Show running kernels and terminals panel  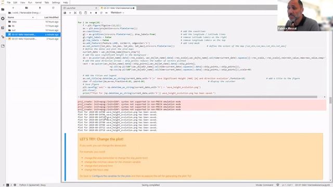pyautogui.click(x=3, y=19)
